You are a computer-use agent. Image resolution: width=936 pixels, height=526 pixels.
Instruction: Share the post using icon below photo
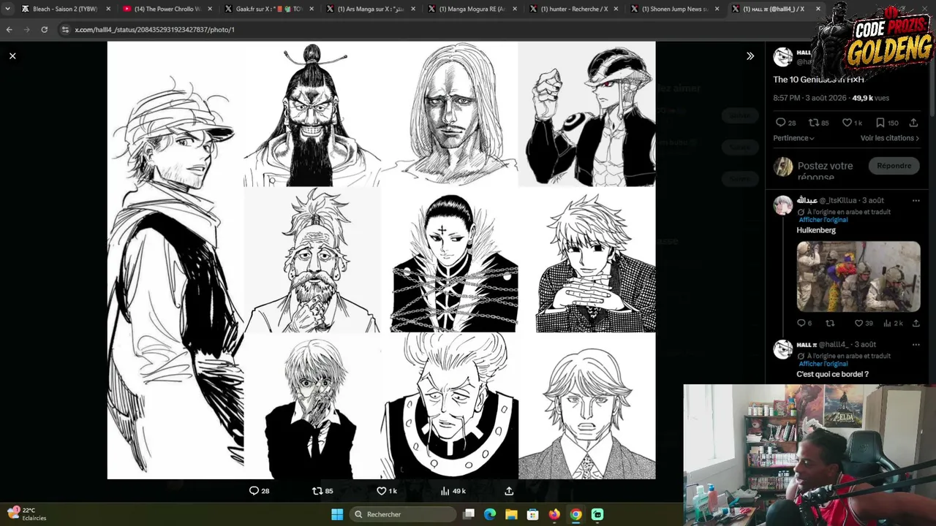509,491
